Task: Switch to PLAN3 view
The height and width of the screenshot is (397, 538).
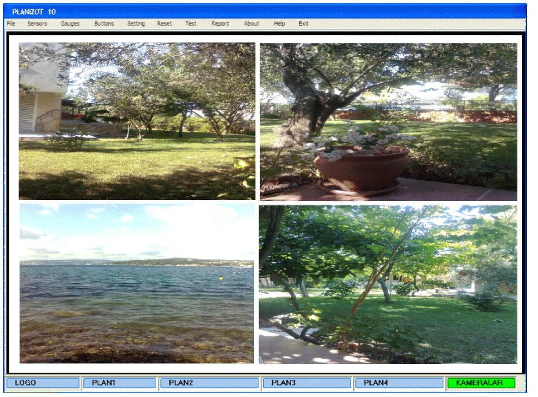Action: (307, 383)
